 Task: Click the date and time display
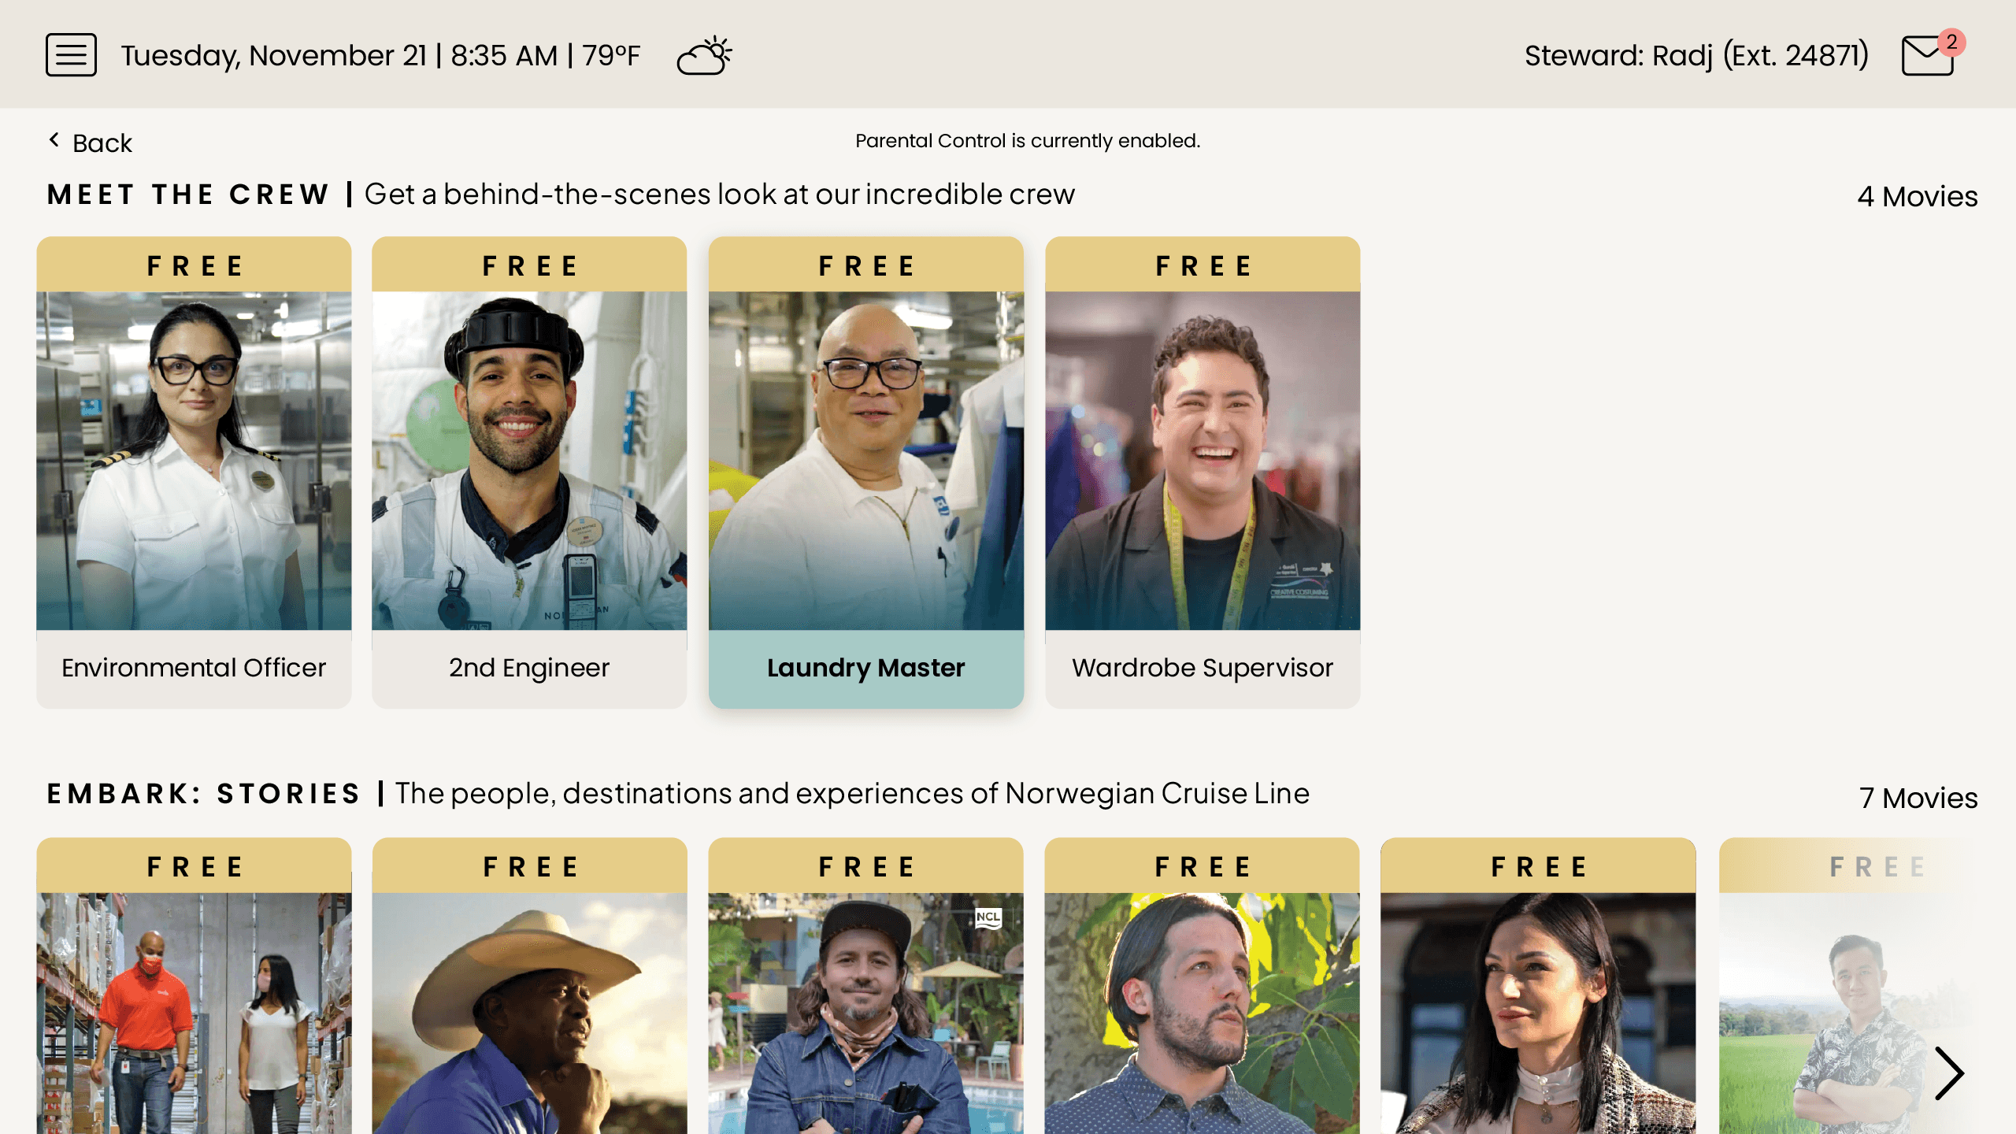[x=380, y=56]
